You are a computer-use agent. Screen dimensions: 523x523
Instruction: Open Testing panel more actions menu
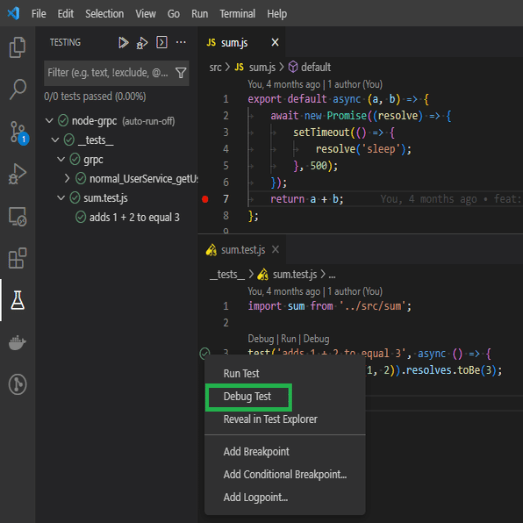click(181, 42)
